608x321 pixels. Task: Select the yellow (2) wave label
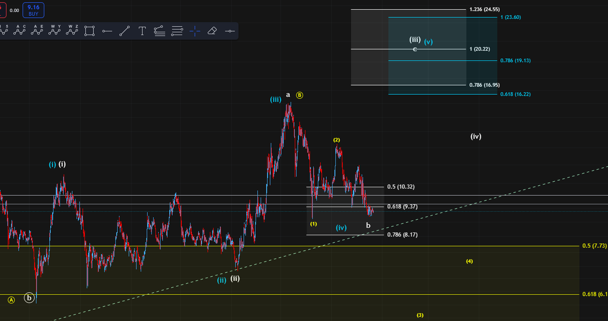pos(336,140)
